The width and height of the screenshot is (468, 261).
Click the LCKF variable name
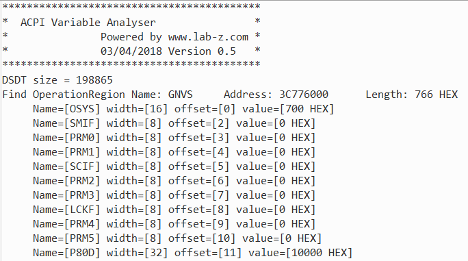[81, 209]
